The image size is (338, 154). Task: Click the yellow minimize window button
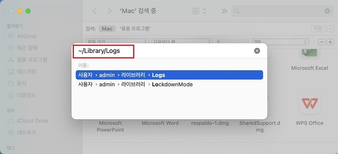pyautogui.click(x=19, y=11)
